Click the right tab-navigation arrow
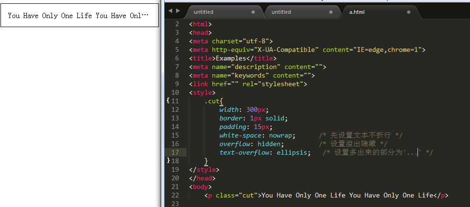 coord(178,11)
